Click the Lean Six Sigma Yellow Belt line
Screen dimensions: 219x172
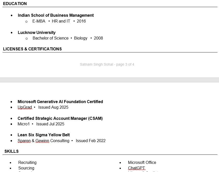pos(44,135)
